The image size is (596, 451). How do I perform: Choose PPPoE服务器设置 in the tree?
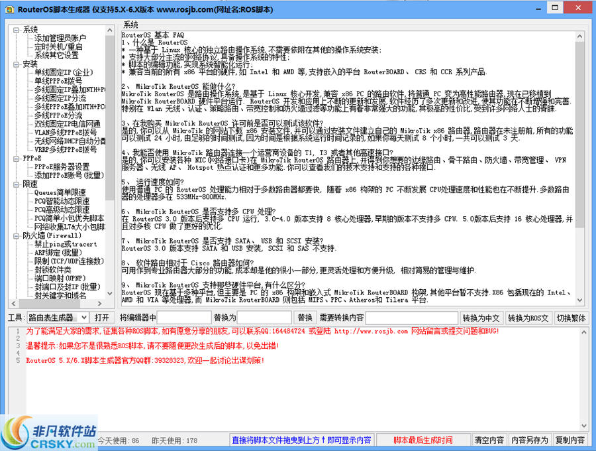coord(62,166)
